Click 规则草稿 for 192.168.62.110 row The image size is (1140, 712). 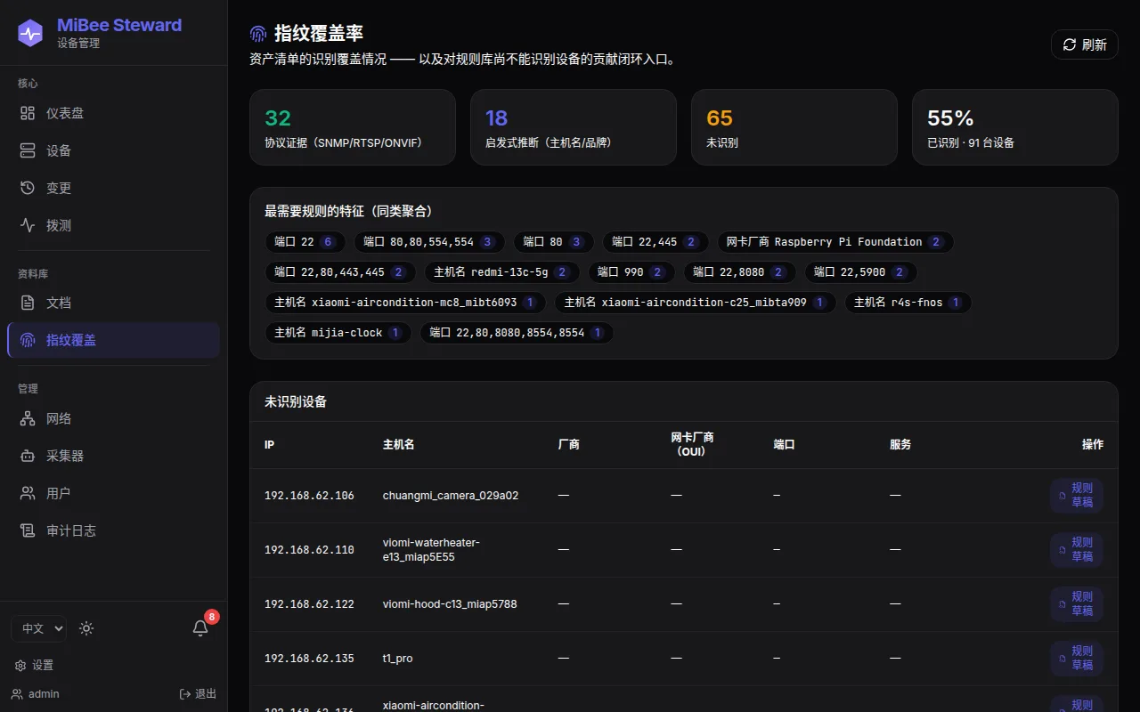click(1076, 550)
